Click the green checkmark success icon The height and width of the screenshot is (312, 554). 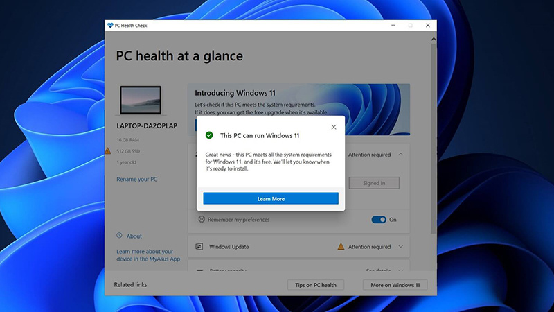209,135
